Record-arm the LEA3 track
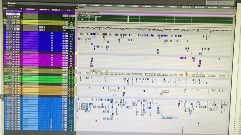The width and height of the screenshot is (241, 135). [14, 122]
